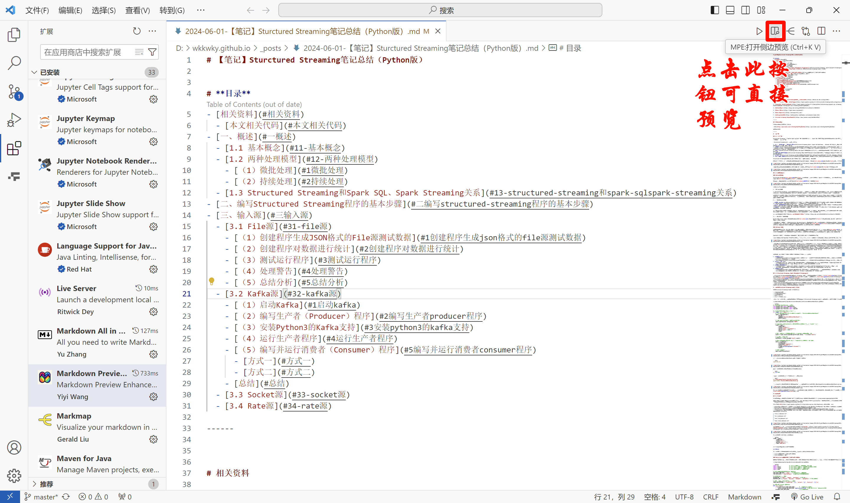Open settings gear for Jupyter Keymap
Screen dimensions: 850x503
click(x=153, y=141)
